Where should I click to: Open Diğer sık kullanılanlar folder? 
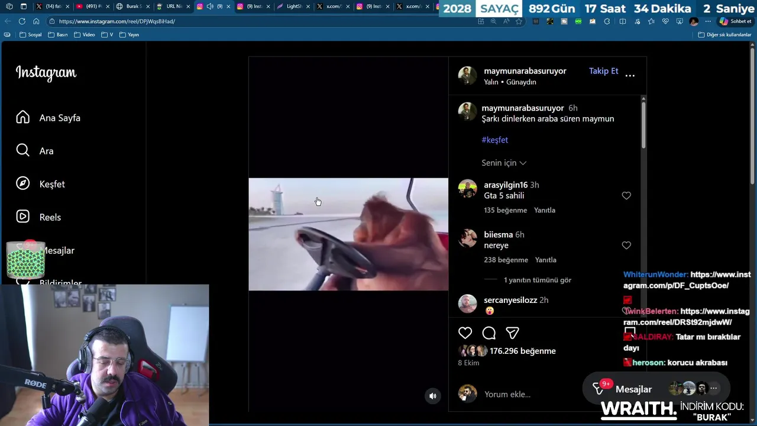[x=724, y=35]
